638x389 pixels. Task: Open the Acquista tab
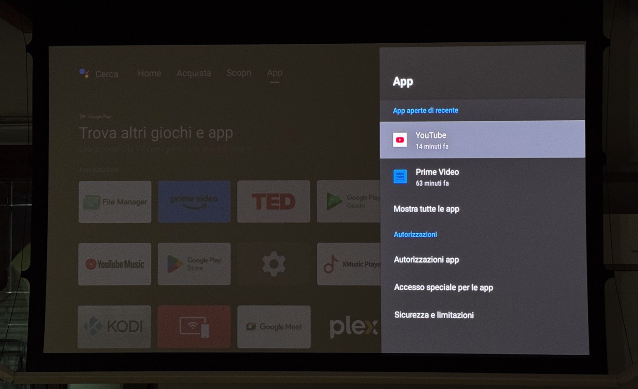(x=194, y=73)
